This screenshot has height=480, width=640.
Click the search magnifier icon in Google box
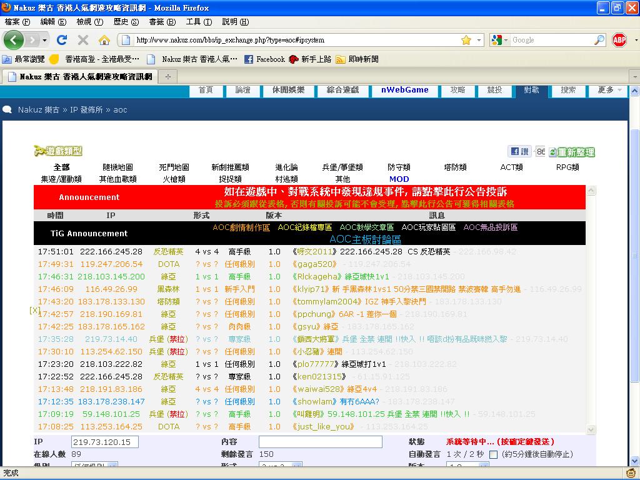tap(599, 40)
